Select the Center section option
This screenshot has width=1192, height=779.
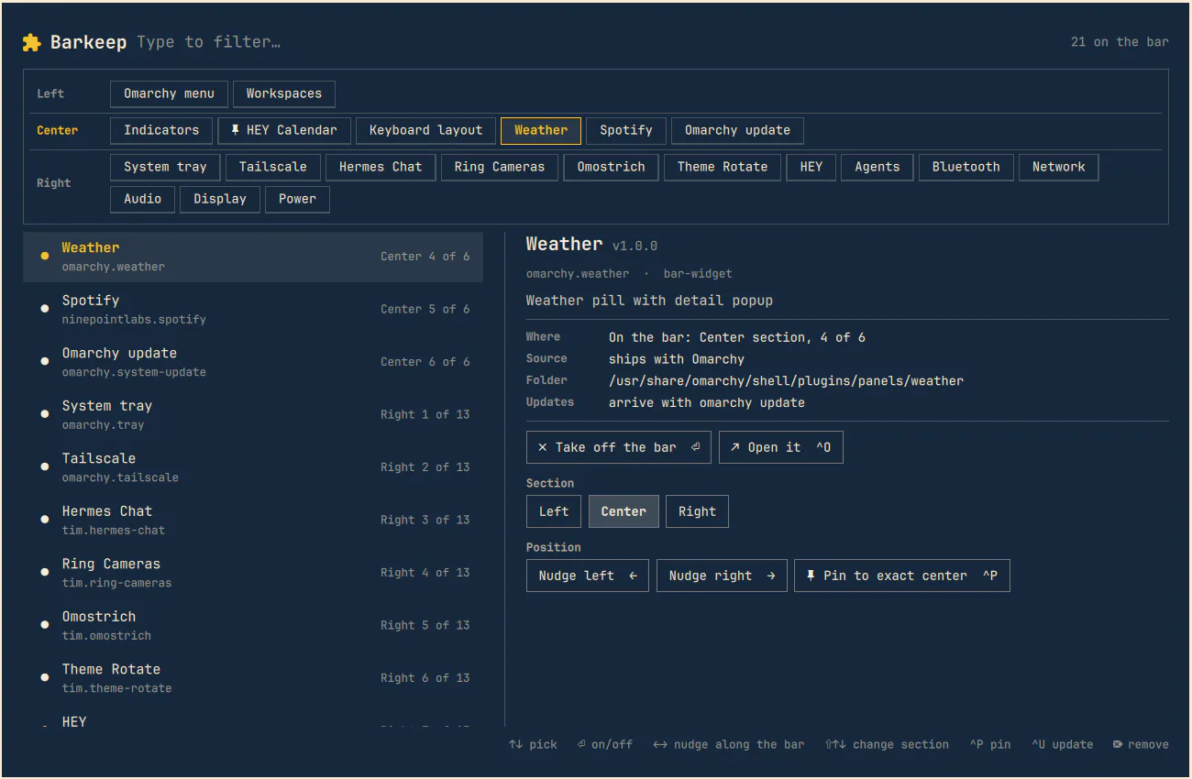624,511
